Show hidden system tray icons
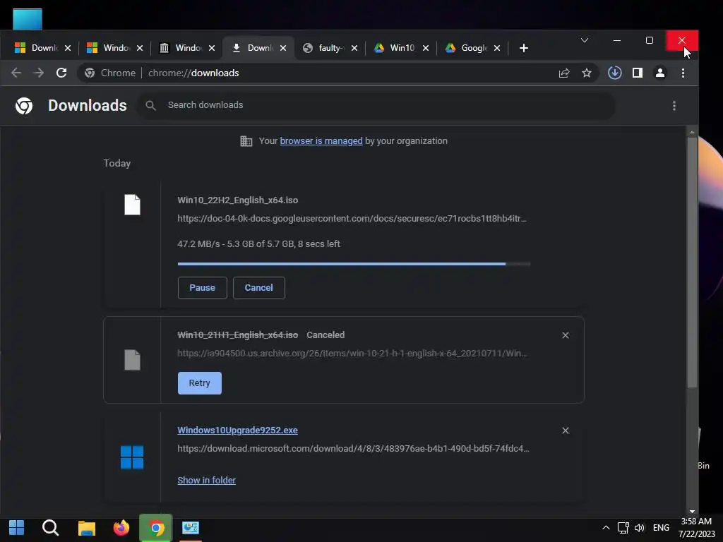The image size is (723, 542). click(x=606, y=528)
